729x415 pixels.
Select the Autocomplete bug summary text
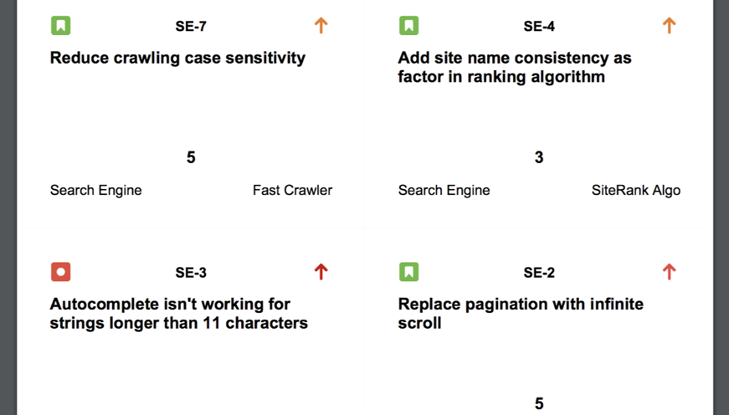pos(178,314)
